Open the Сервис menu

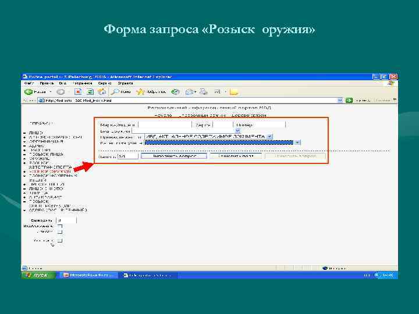pyautogui.click(x=105, y=83)
